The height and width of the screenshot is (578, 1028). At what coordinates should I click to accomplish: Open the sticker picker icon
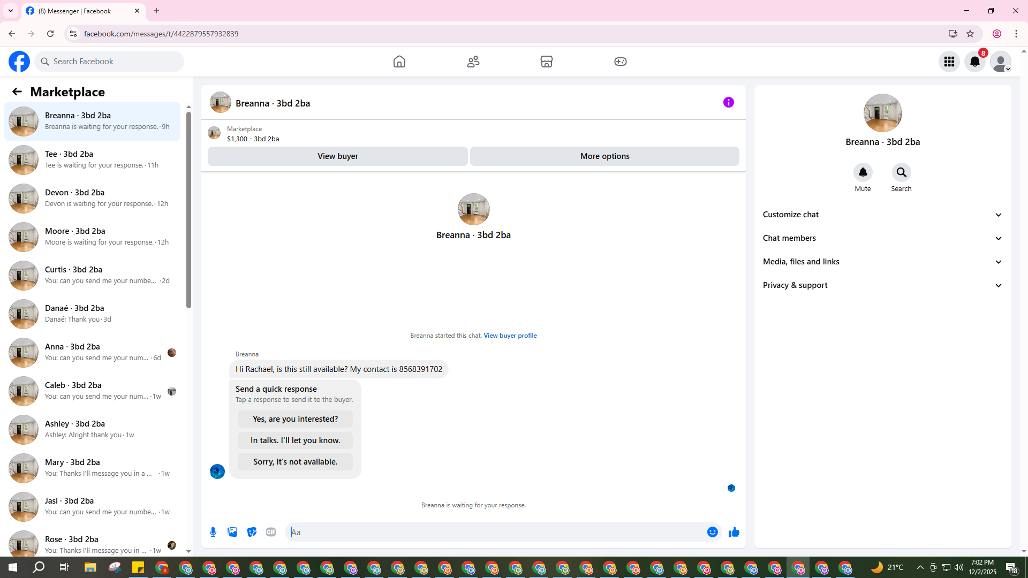[252, 532]
